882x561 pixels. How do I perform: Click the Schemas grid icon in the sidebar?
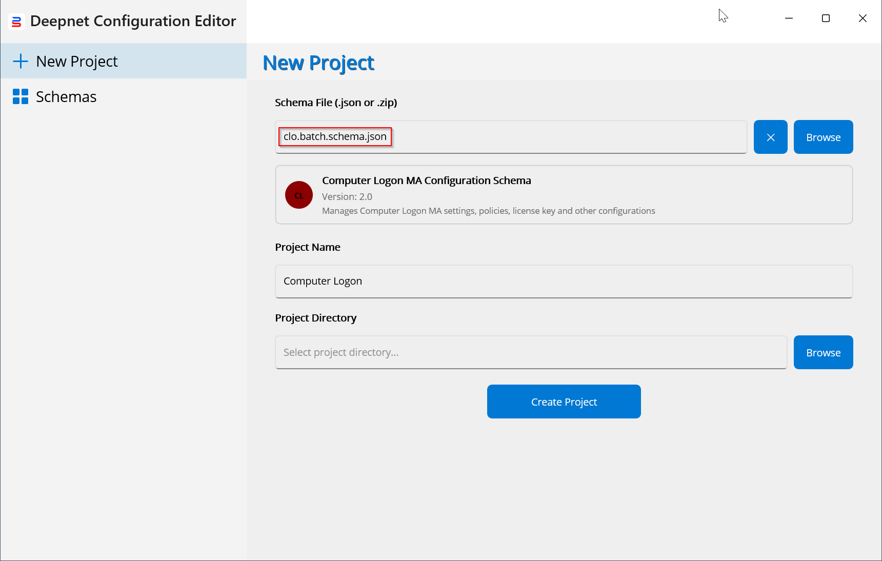tap(21, 96)
